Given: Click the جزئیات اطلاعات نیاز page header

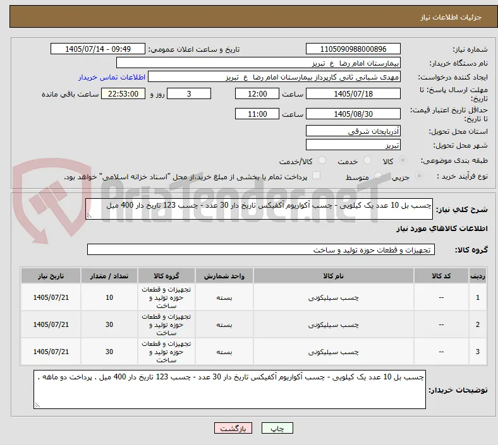Looking at the screenshot, I should click(x=451, y=17).
